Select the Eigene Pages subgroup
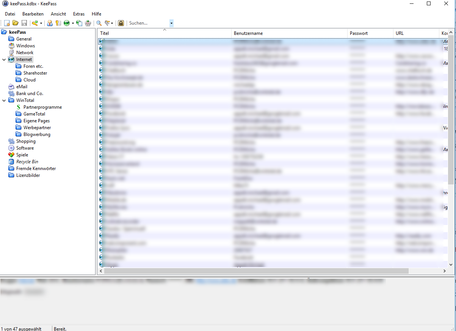This screenshot has width=456, height=331. click(x=36, y=121)
